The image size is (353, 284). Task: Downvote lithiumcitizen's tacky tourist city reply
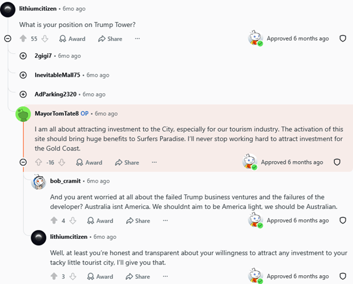pyautogui.click(x=73, y=276)
